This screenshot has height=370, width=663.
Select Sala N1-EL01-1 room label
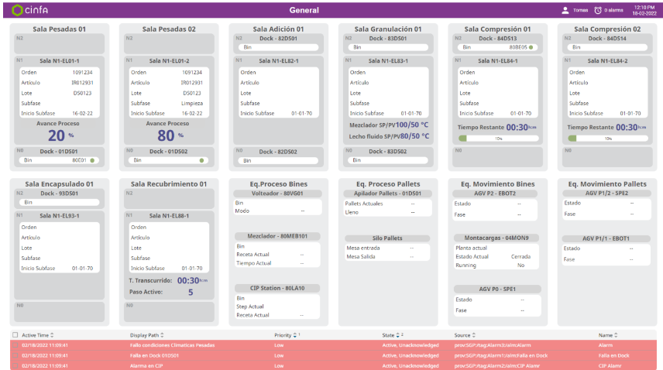(59, 61)
